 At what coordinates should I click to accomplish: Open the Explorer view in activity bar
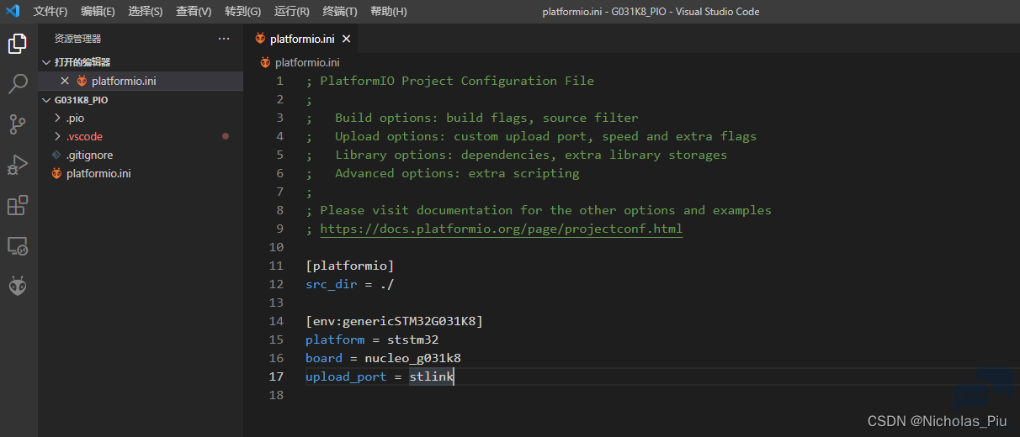[x=18, y=44]
